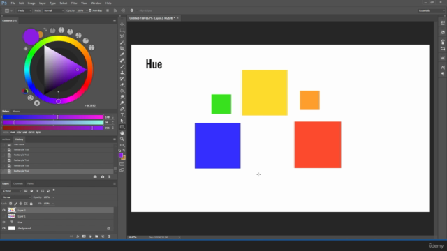This screenshot has width=447, height=251.
Task: Toggle filter for type layers
Action: point(37,191)
